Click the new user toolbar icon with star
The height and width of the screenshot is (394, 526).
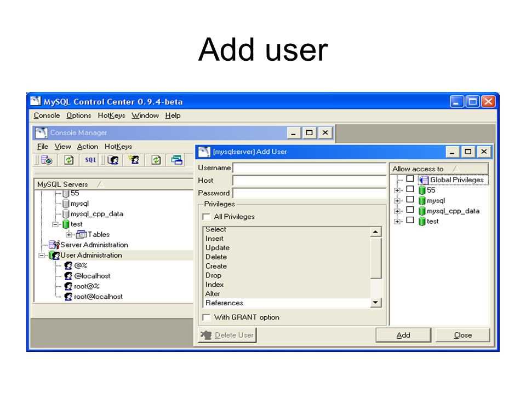[x=134, y=160]
